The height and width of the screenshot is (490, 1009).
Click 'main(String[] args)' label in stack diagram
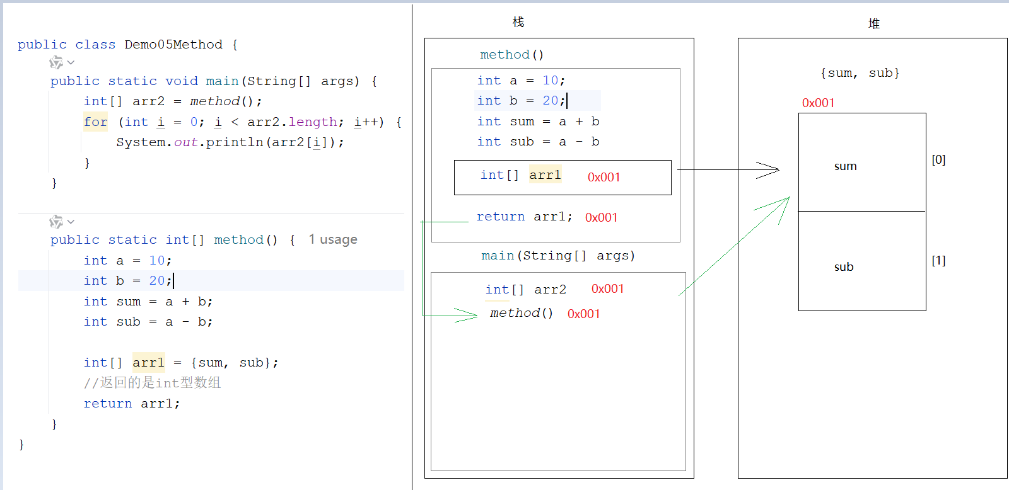(558, 256)
